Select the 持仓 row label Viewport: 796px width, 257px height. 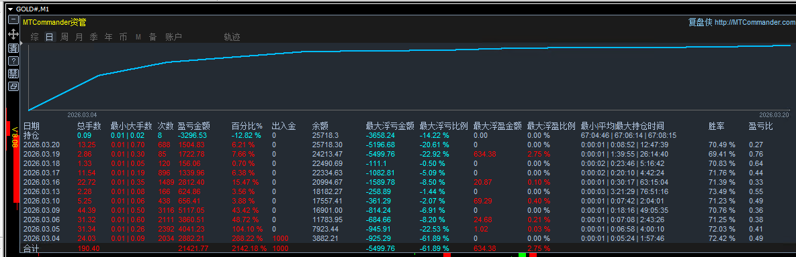pyautogui.click(x=32, y=136)
